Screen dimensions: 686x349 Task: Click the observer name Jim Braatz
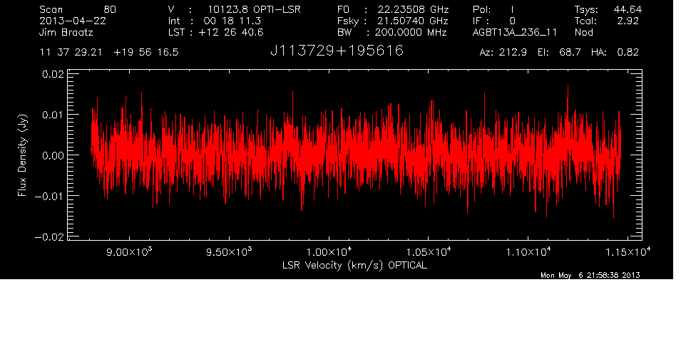(x=66, y=32)
